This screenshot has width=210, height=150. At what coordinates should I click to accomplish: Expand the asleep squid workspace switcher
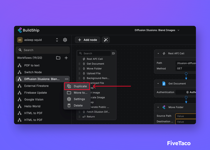pos(57,40)
